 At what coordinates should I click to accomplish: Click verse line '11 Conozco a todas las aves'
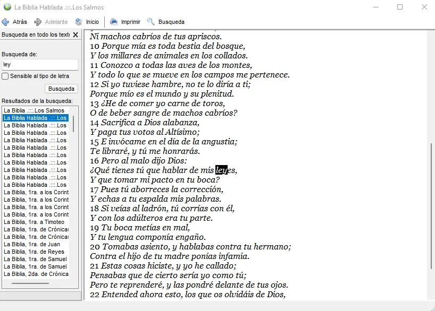point(171,65)
